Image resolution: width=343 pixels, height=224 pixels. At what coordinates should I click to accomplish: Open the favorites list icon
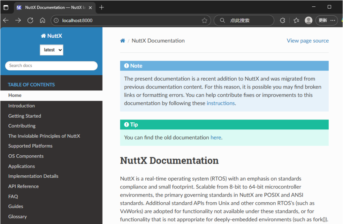[296, 21]
